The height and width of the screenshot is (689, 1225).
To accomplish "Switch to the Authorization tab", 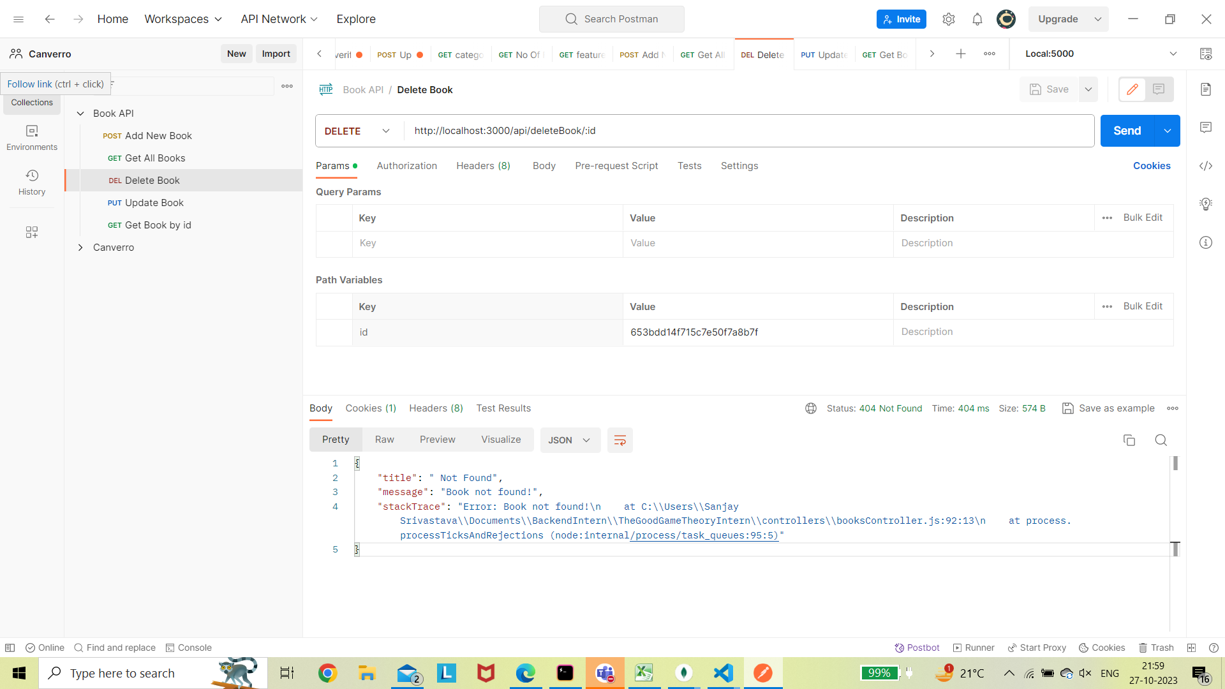I will coord(406,166).
